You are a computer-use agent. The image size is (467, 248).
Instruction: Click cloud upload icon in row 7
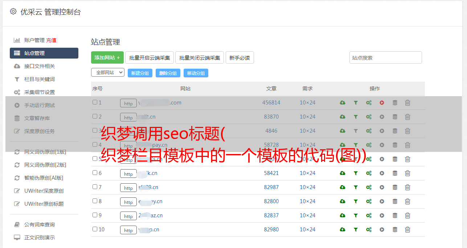coord(343,187)
